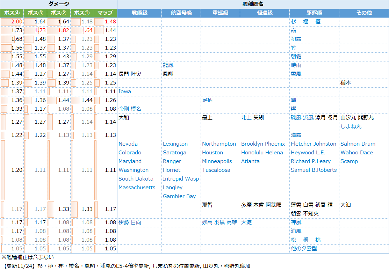Open the Atlanta light cruiser link

pos(250,161)
